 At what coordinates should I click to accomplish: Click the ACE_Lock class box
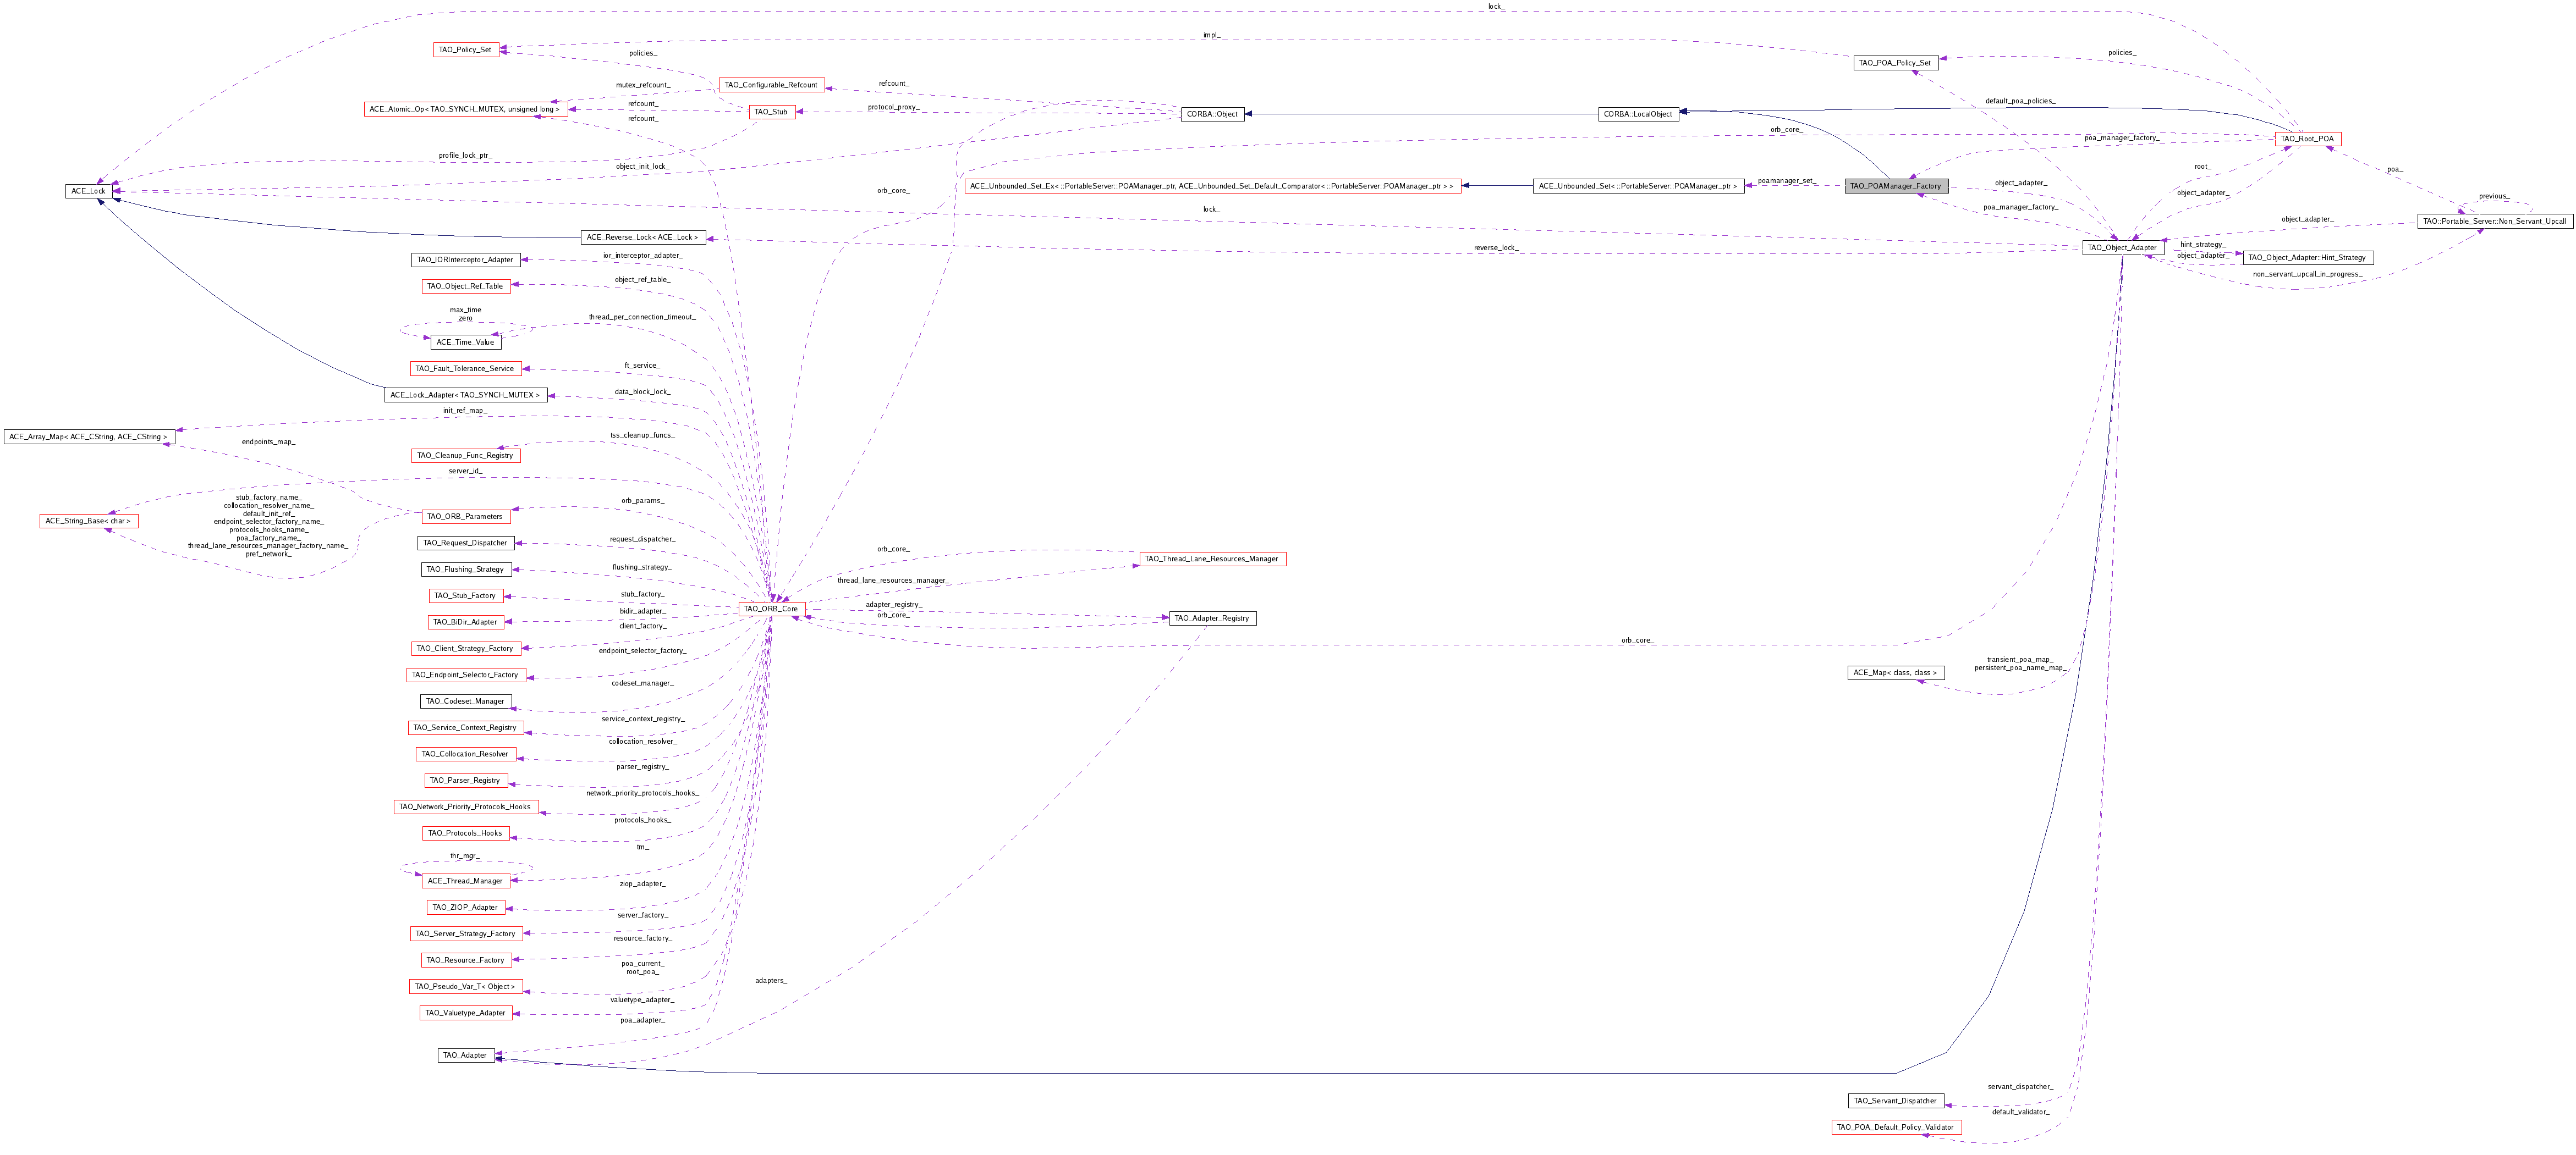tap(88, 191)
